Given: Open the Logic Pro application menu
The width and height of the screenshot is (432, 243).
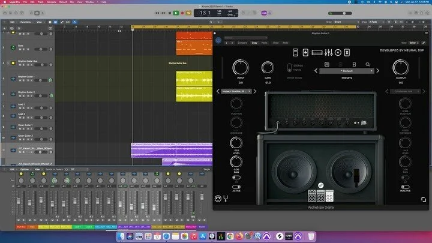Looking at the screenshot, I should (x=14, y=2).
